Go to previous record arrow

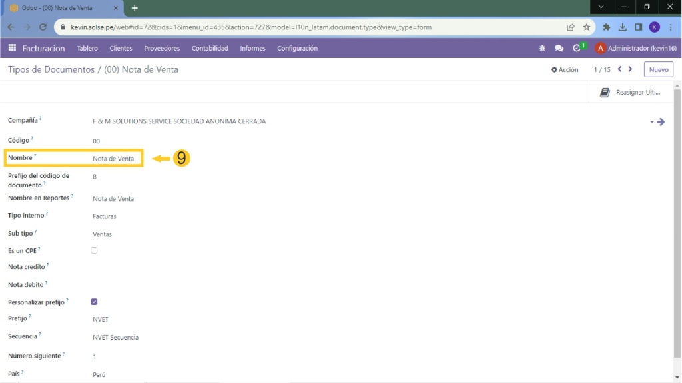[x=620, y=69]
